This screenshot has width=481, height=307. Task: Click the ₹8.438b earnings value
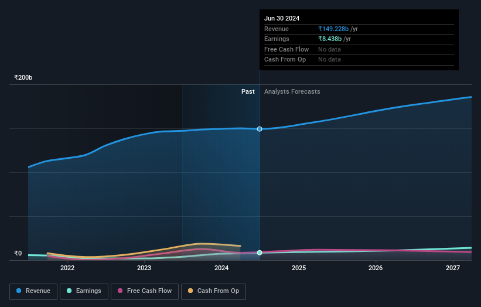[x=330, y=39]
